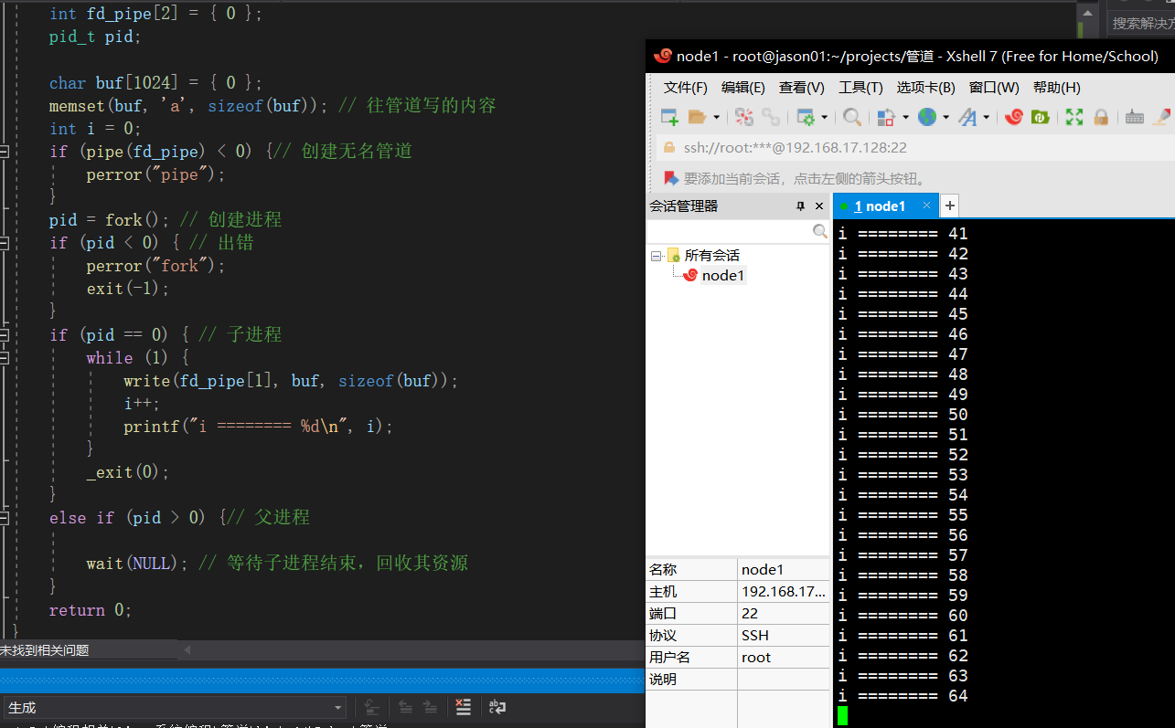Click the go to previous message icon

tap(405, 707)
